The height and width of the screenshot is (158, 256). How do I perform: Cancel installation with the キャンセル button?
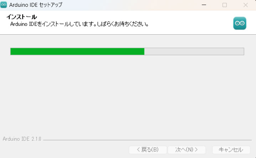click(x=231, y=150)
